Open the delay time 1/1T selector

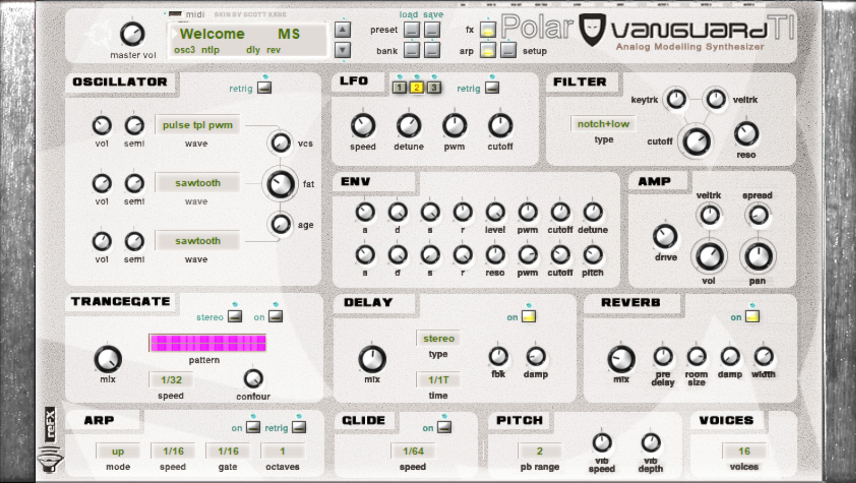438,380
